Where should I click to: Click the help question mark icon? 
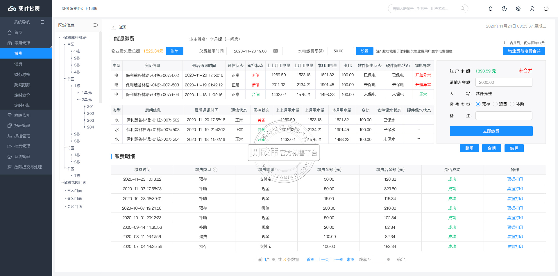(x=504, y=9)
